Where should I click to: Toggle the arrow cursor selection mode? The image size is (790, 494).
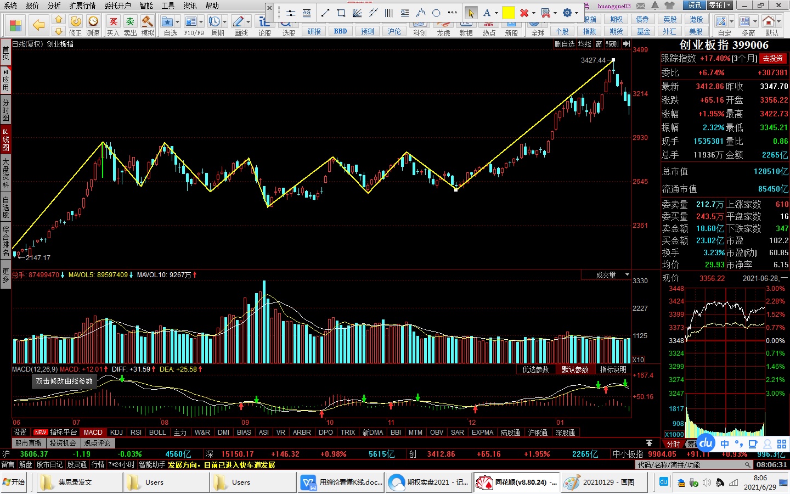[470, 13]
